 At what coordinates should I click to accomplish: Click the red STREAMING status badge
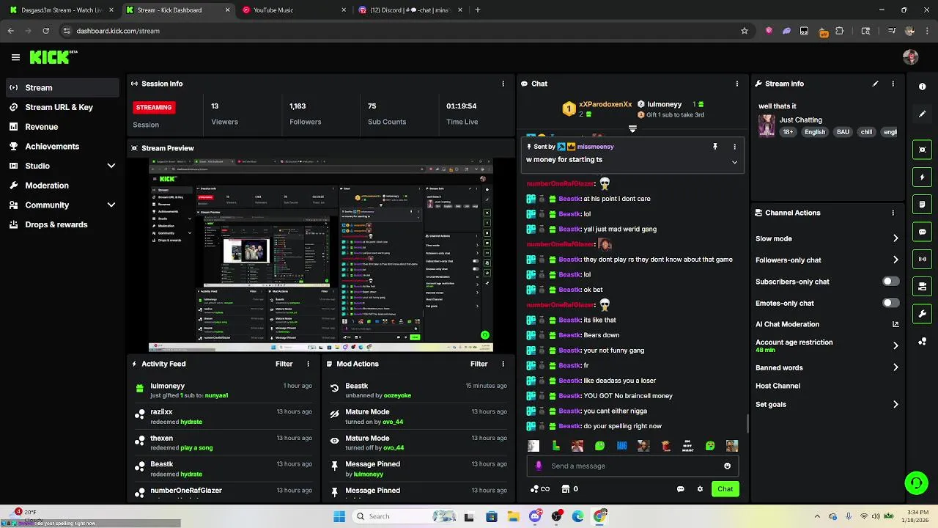153,107
